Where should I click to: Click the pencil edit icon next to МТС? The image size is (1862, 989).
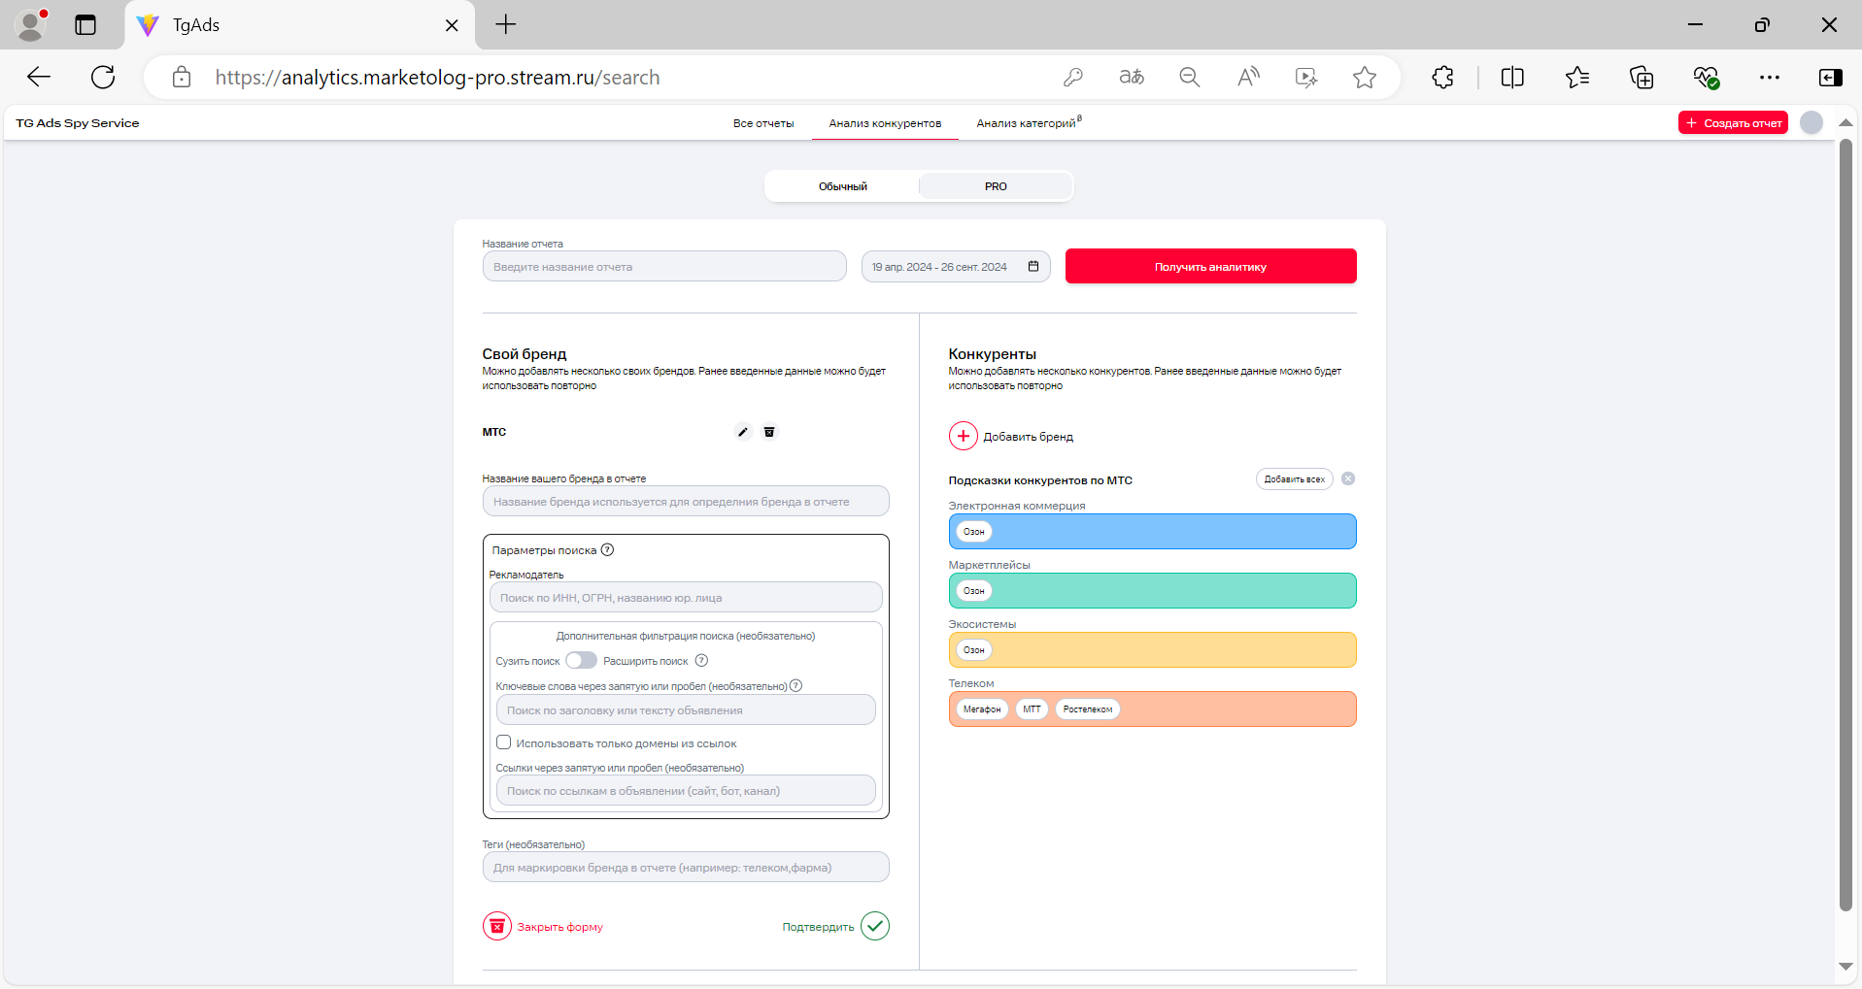pyautogui.click(x=743, y=432)
